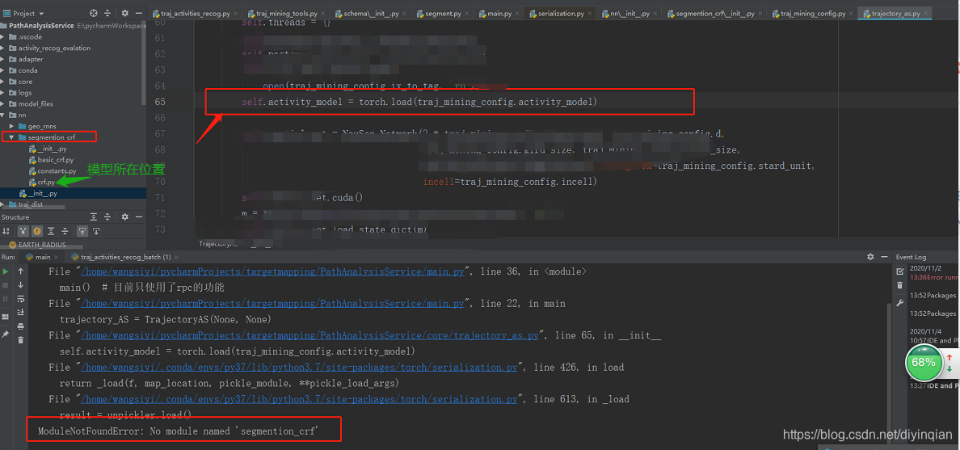Hide the Run panel with minimize icon
Screen dimensions: 960x450
(883, 257)
